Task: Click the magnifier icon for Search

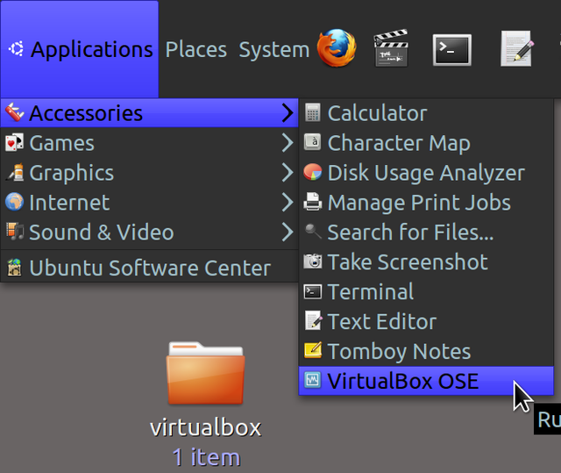Action: tap(313, 232)
